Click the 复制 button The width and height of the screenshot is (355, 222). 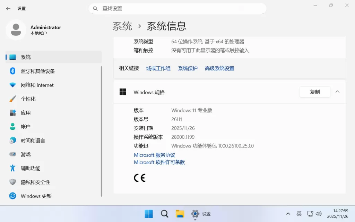point(314,92)
